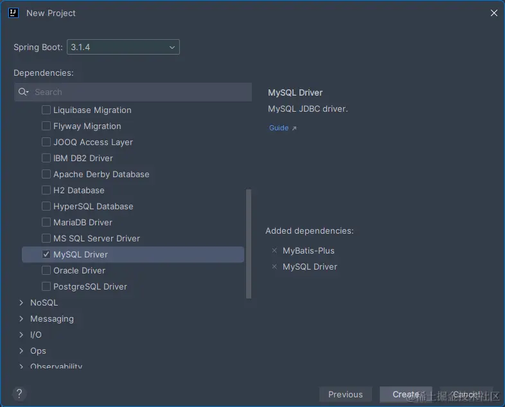Check the Oracle Driver checkbox
505x407 pixels.
click(46, 270)
